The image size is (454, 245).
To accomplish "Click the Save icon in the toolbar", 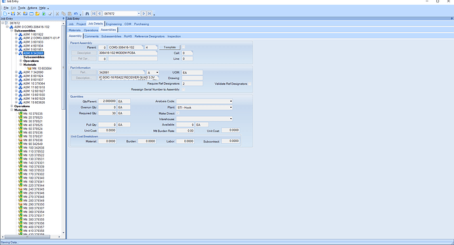I will point(13,14).
